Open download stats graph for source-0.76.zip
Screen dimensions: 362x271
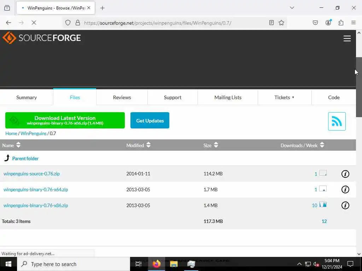323,173
